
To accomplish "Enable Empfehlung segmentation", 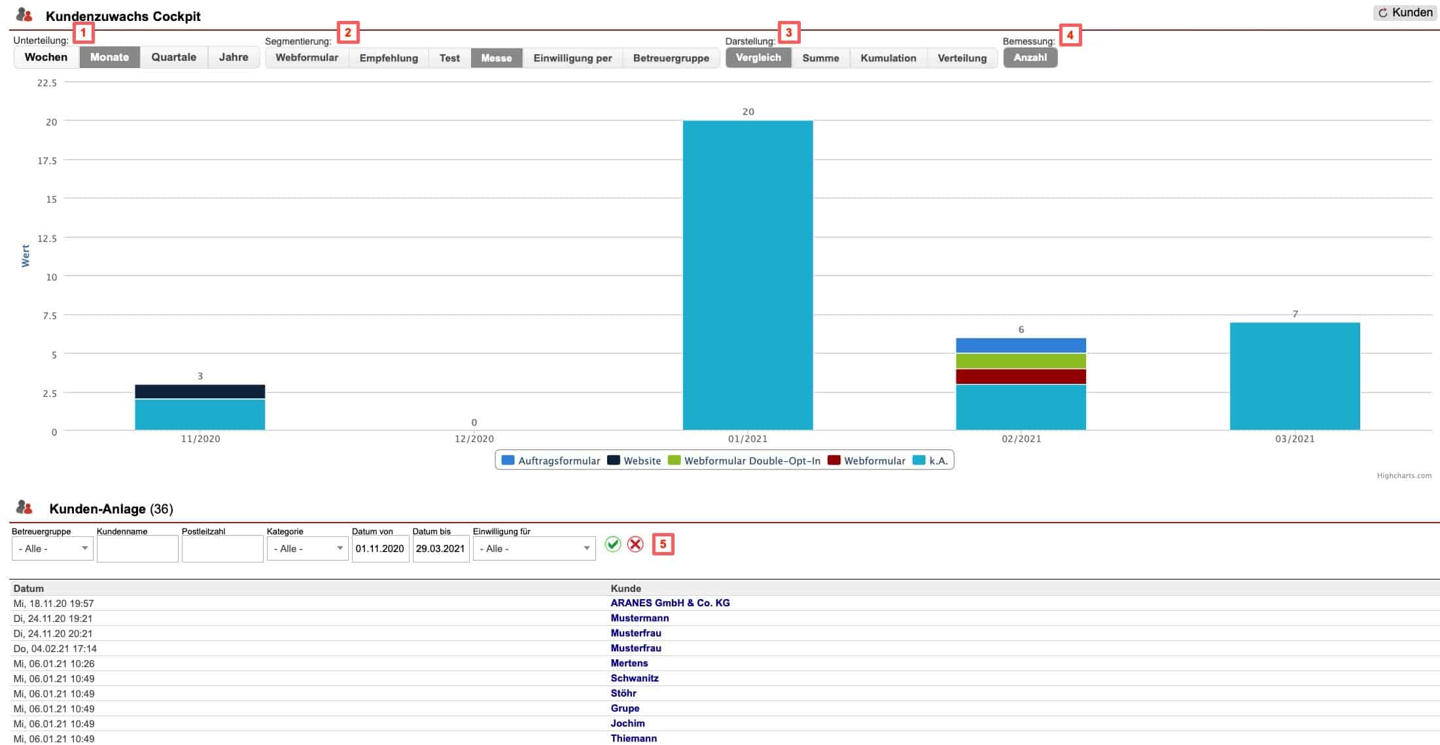I will (x=389, y=58).
